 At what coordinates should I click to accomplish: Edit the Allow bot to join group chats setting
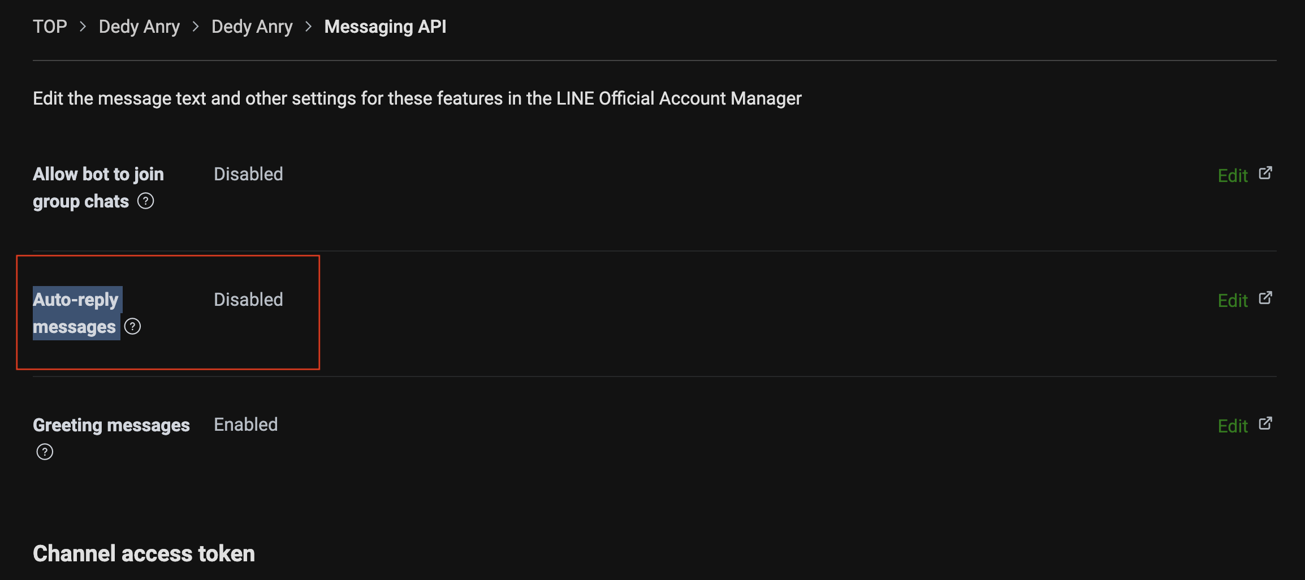1233,175
